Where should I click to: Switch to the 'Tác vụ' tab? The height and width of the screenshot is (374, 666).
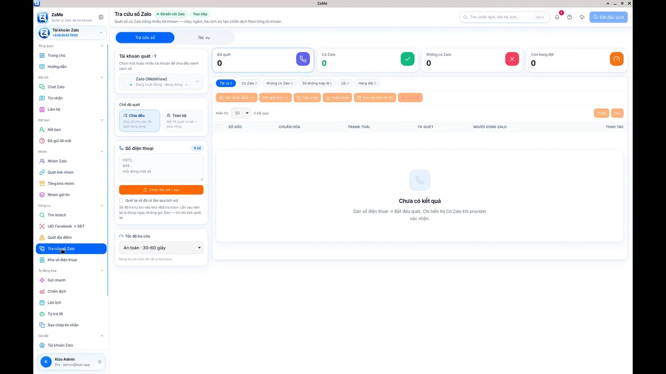[x=204, y=37]
